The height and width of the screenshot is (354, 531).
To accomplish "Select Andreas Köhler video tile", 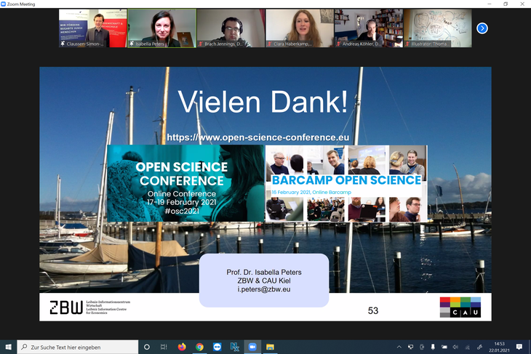I will coord(369,28).
